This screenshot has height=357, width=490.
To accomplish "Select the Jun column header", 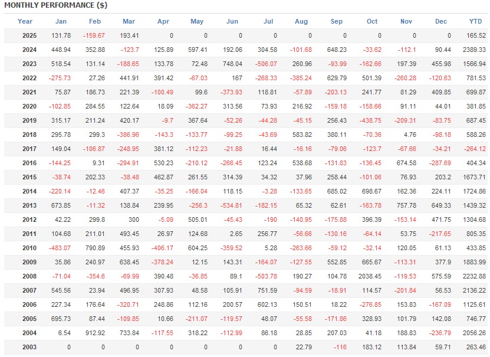I will (232, 21).
